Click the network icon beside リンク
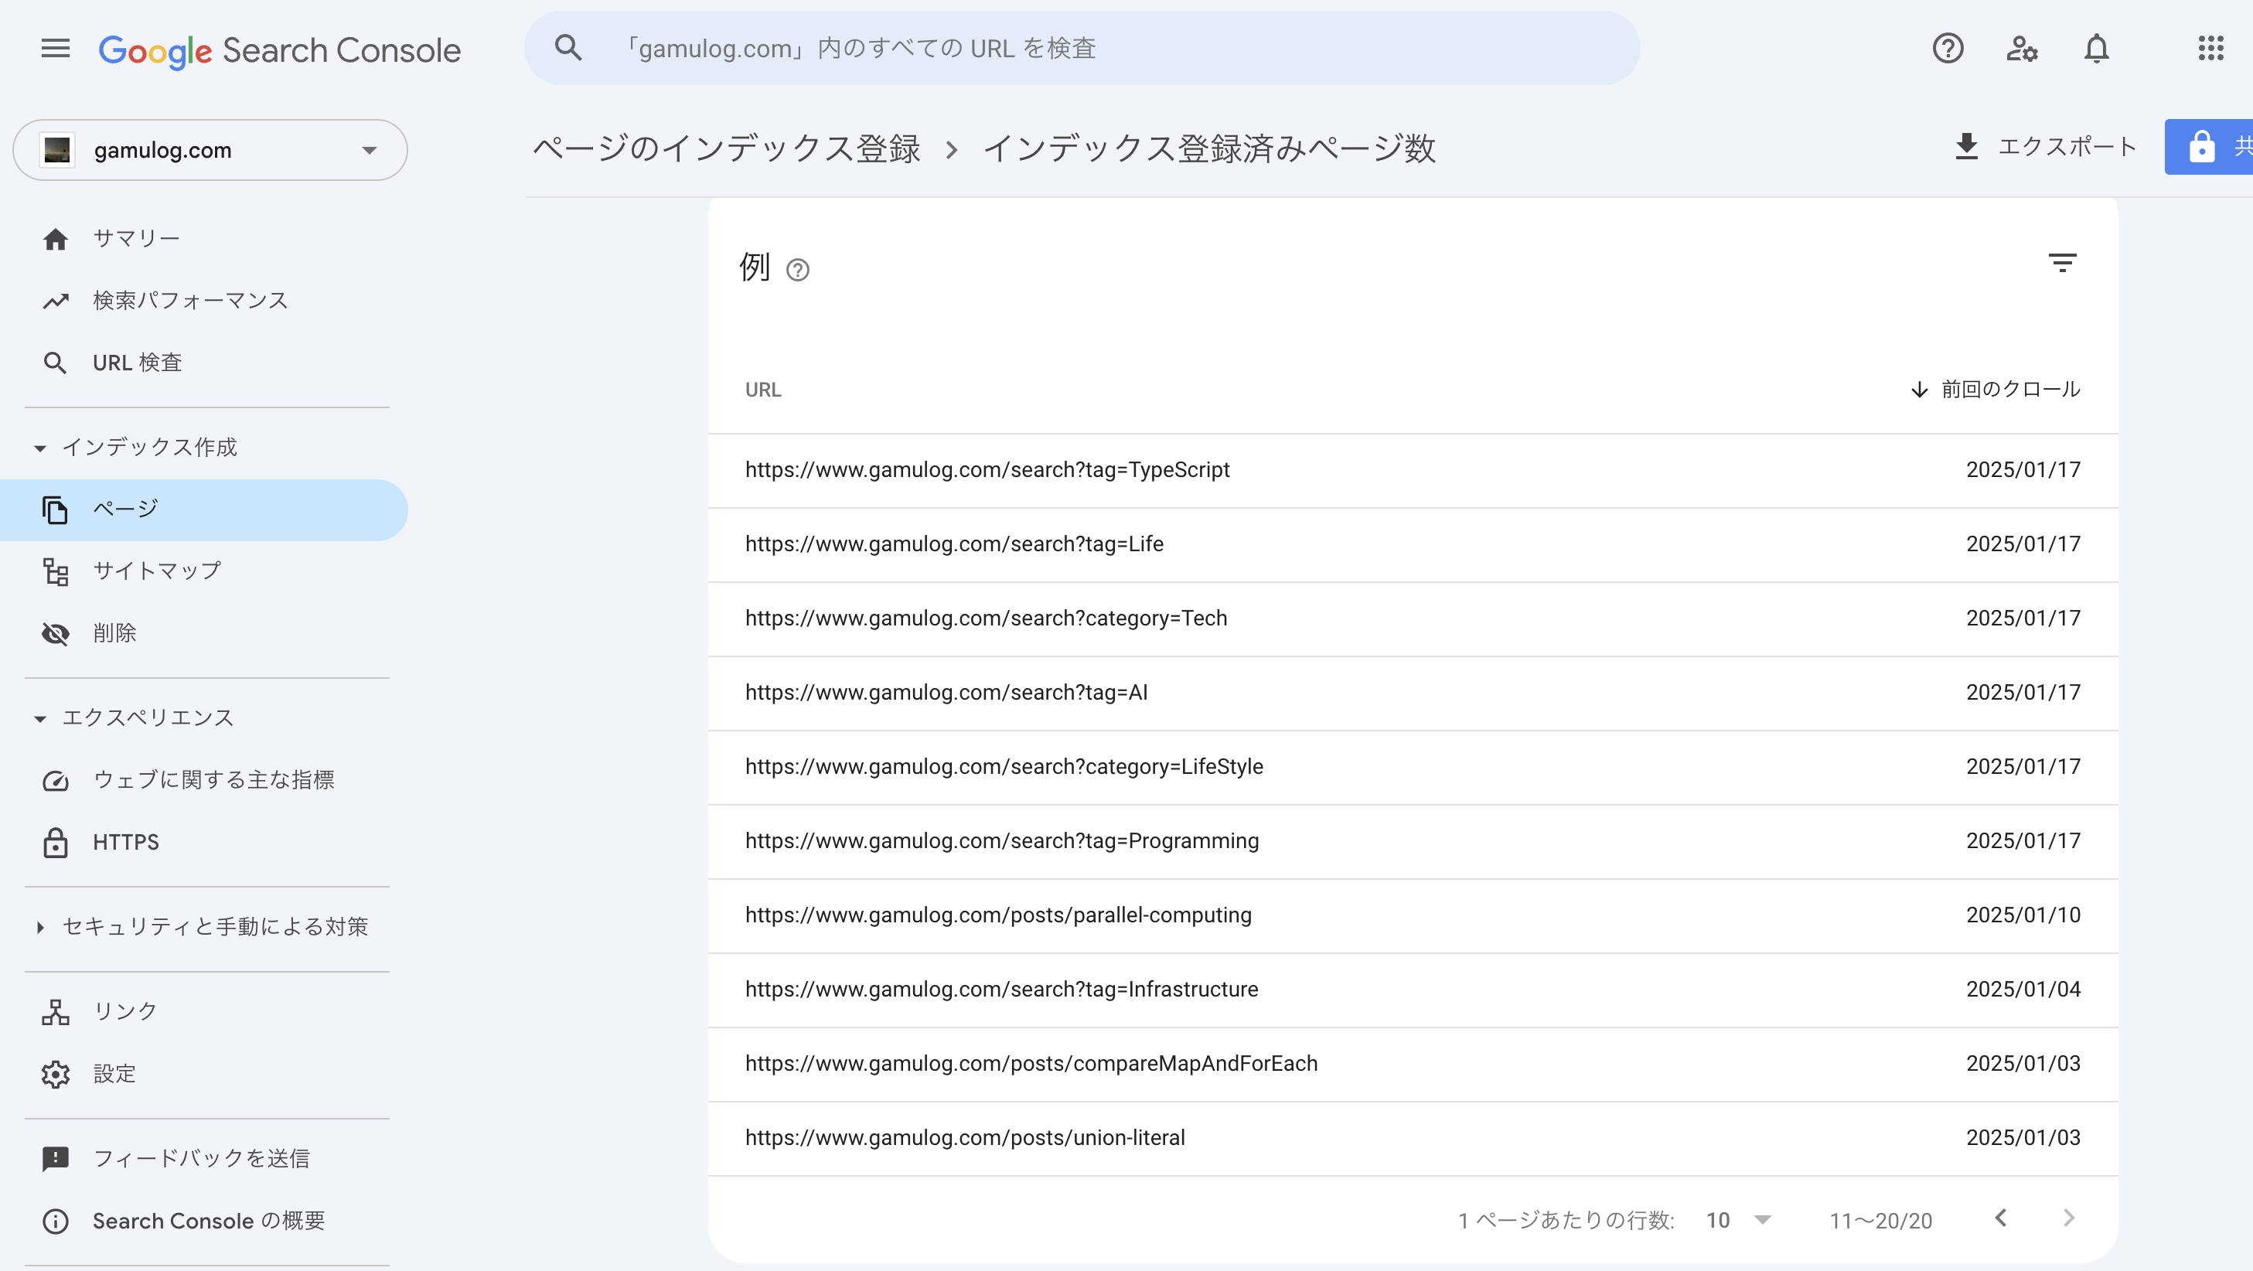Screen dimensions: 2253x1271 [55, 1011]
